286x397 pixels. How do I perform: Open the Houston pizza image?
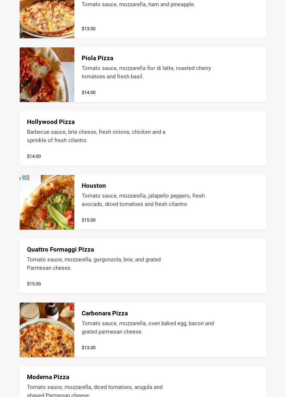click(x=47, y=202)
